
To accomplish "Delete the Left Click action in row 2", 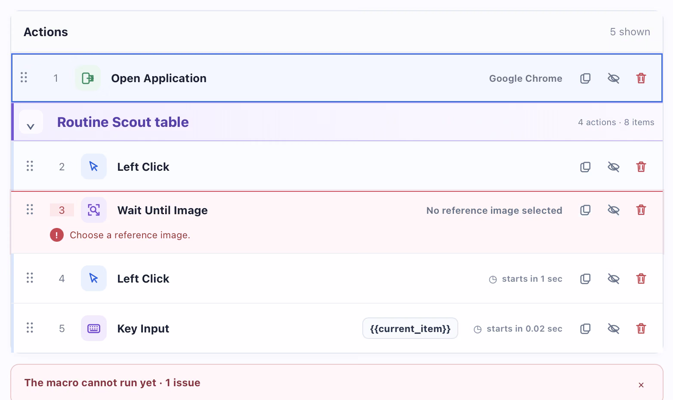I will pyautogui.click(x=641, y=167).
